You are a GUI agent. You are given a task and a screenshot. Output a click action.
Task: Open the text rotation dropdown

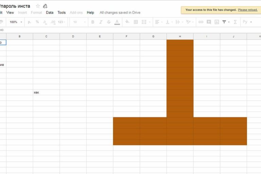click(x=190, y=22)
